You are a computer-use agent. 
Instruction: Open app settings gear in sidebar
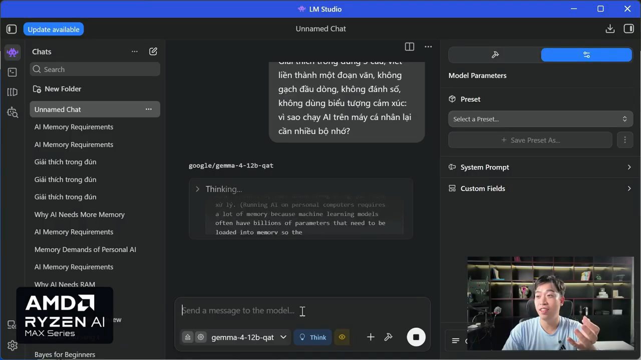tap(13, 345)
